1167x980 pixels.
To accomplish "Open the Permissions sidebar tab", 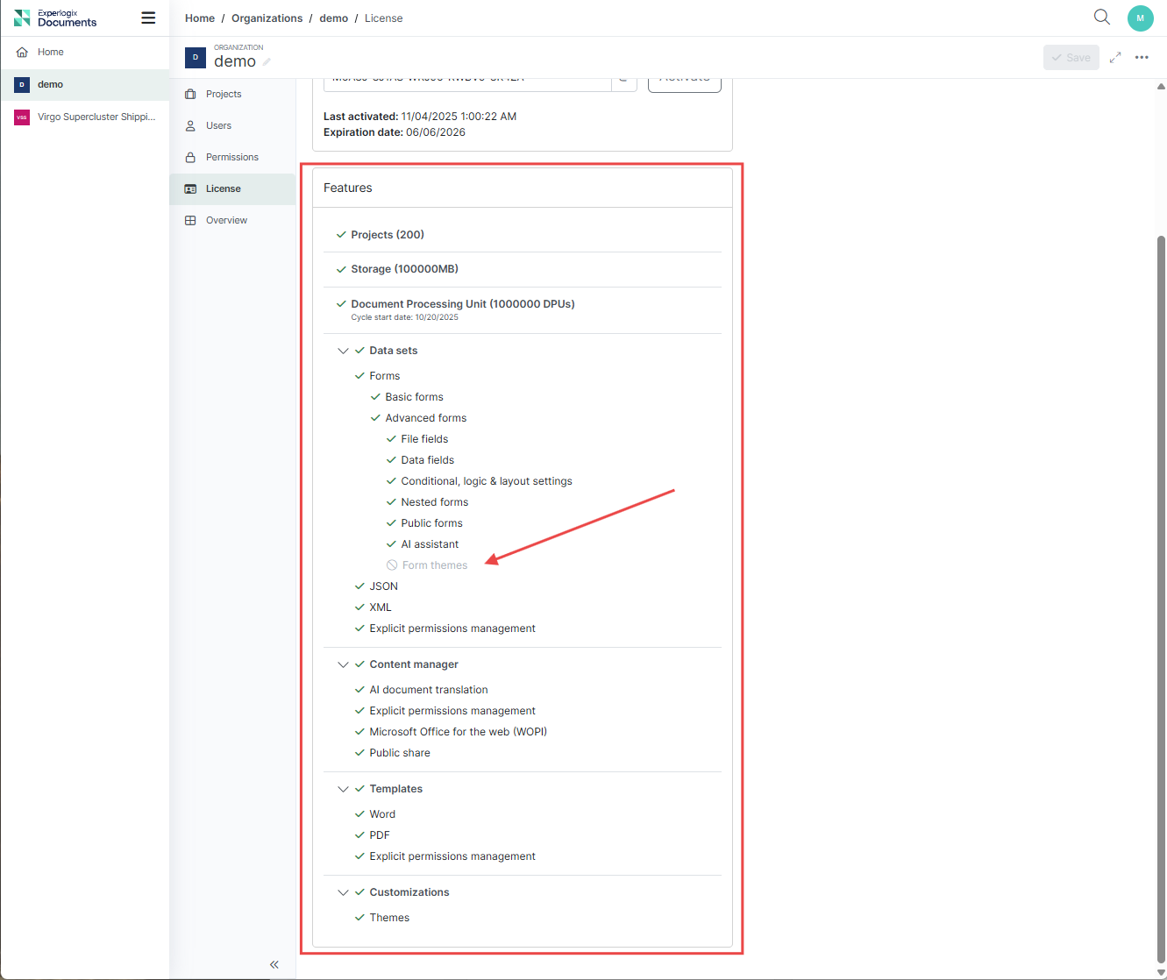I will (x=231, y=158).
